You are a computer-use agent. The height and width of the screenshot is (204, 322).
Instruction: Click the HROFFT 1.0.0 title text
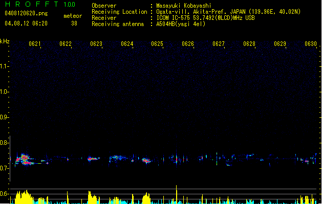[40, 4]
